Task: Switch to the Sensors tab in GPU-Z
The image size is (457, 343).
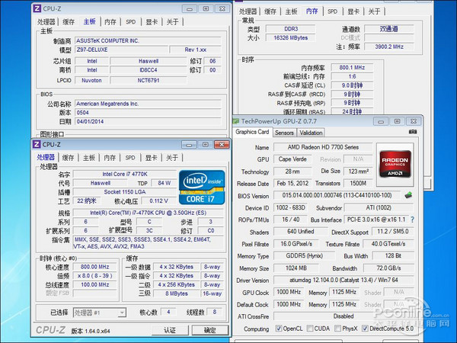Action: pyautogui.click(x=283, y=133)
